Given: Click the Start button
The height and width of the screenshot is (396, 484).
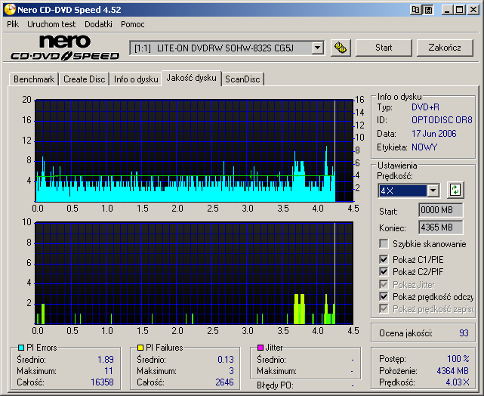Looking at the screenshot, I should [384, 48].
